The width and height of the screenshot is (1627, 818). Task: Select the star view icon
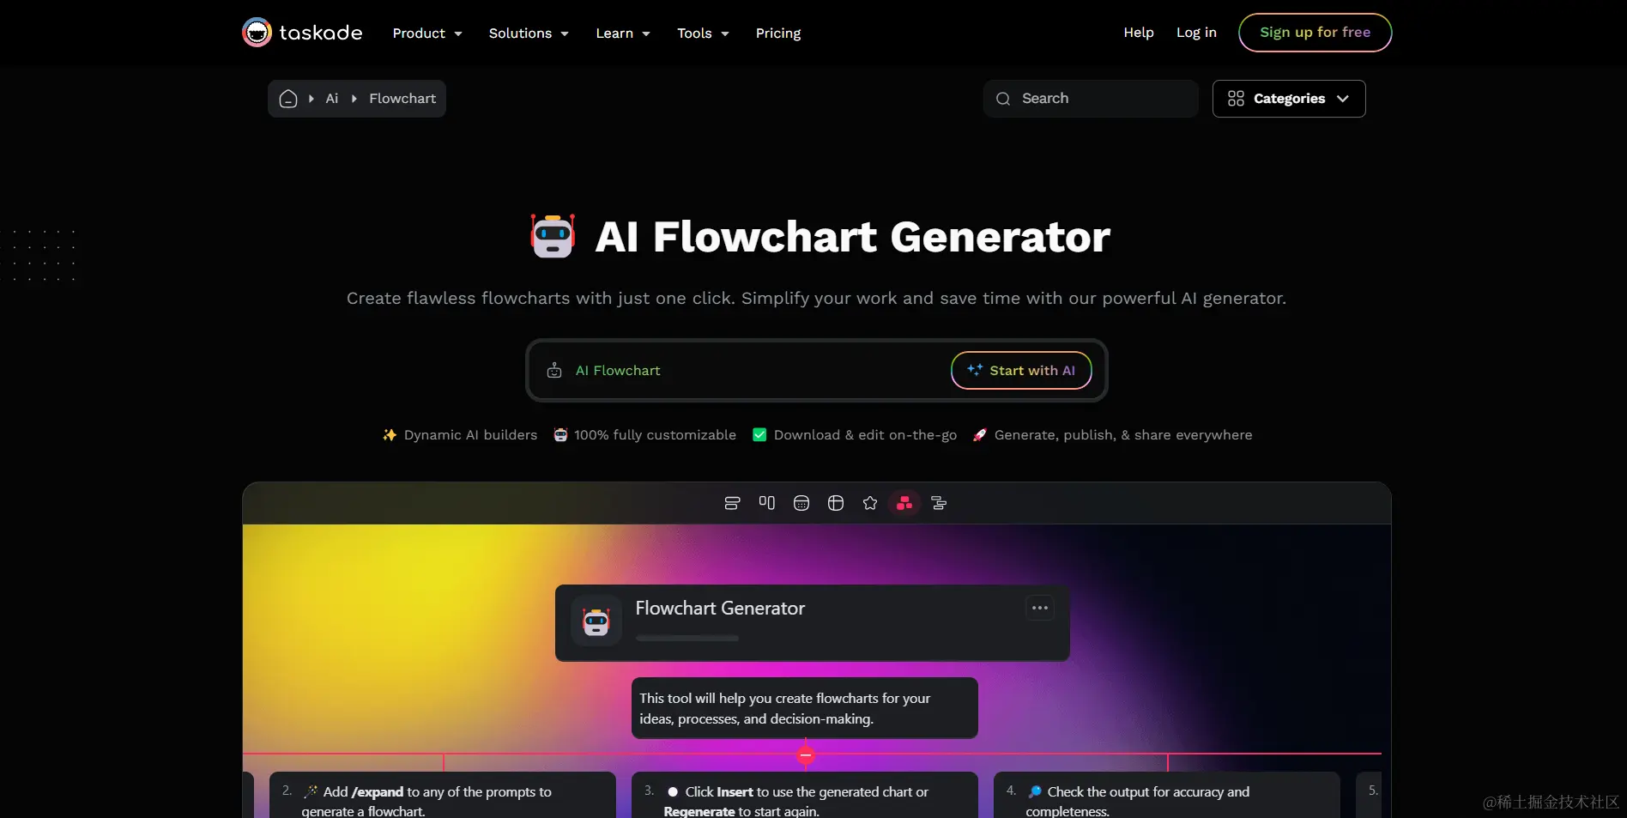pyautogui.click(x=870, y=503)
